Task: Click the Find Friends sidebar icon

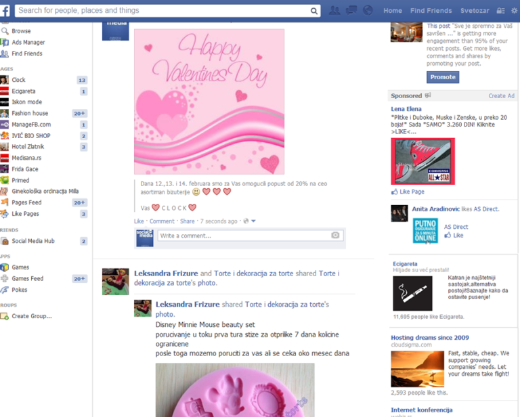Action: [x=5, y=53]
